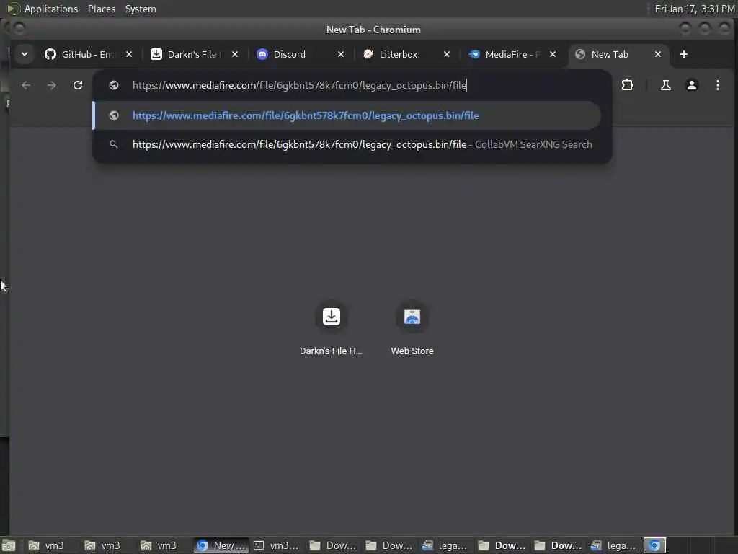Open the Extensions puzzle icon
The width and height of the screenshot is (738, 554).
pyautogui.click(x=628, y=85)
